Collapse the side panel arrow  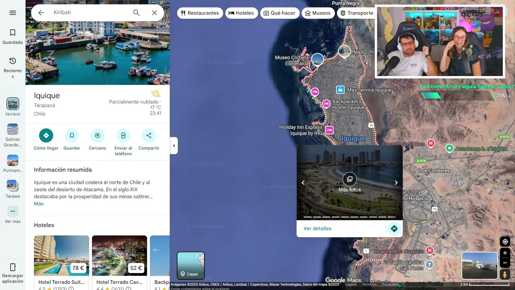coord(174,146)
